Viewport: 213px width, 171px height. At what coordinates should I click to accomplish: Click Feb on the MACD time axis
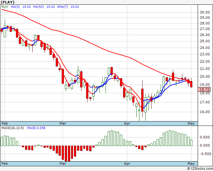[5, 163]
